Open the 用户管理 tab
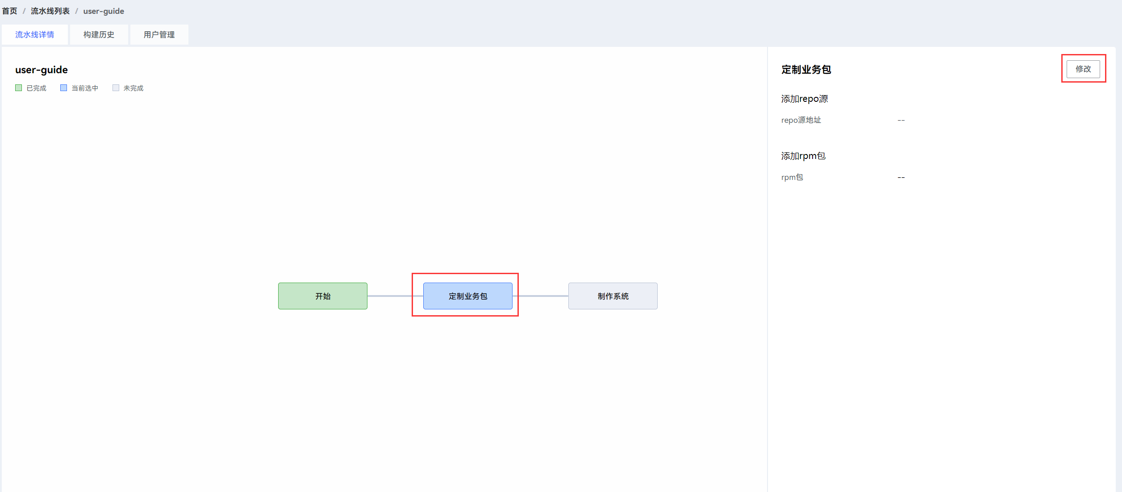Viewport: 1122px width, 492px height. pos(159,35)
